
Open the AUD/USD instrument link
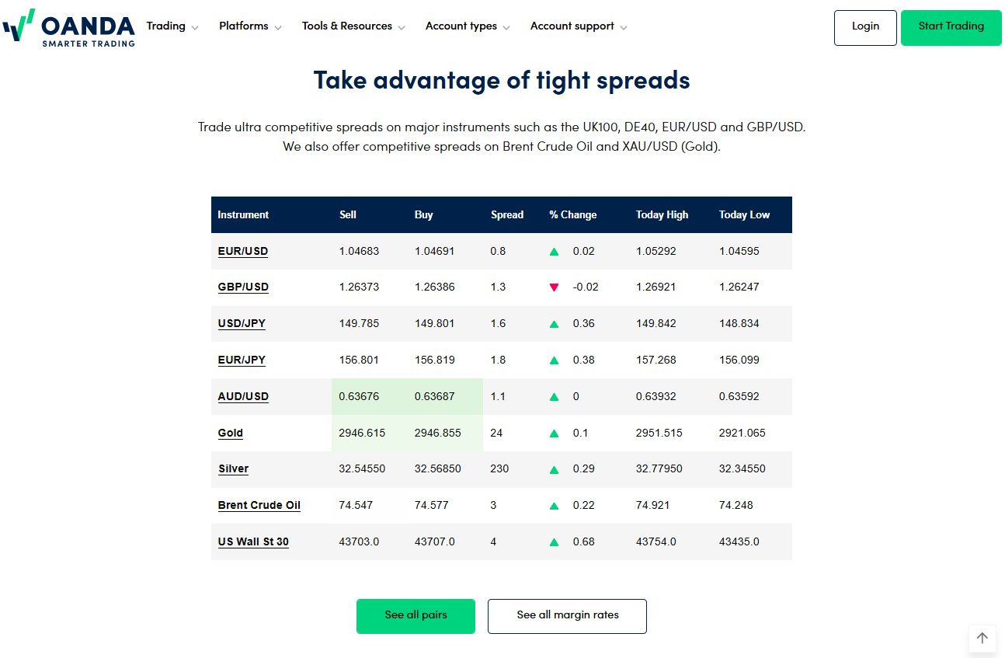pyautogui.click(x=243, y=397)
